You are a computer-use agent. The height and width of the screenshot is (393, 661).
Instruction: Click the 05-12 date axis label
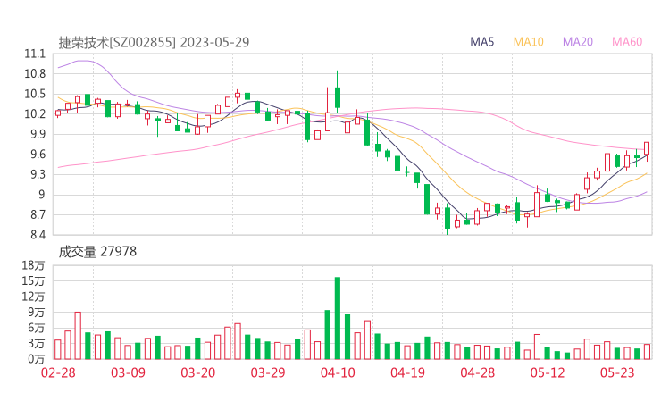tap(548, 372)
